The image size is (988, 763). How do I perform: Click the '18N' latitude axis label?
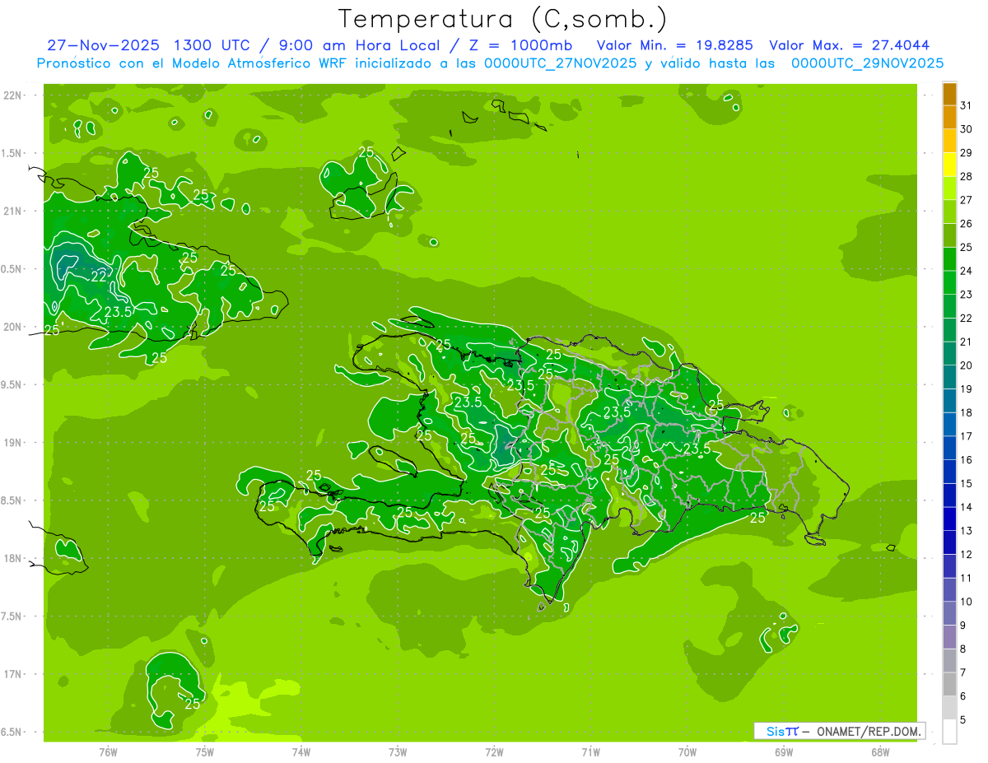point(12,559)
